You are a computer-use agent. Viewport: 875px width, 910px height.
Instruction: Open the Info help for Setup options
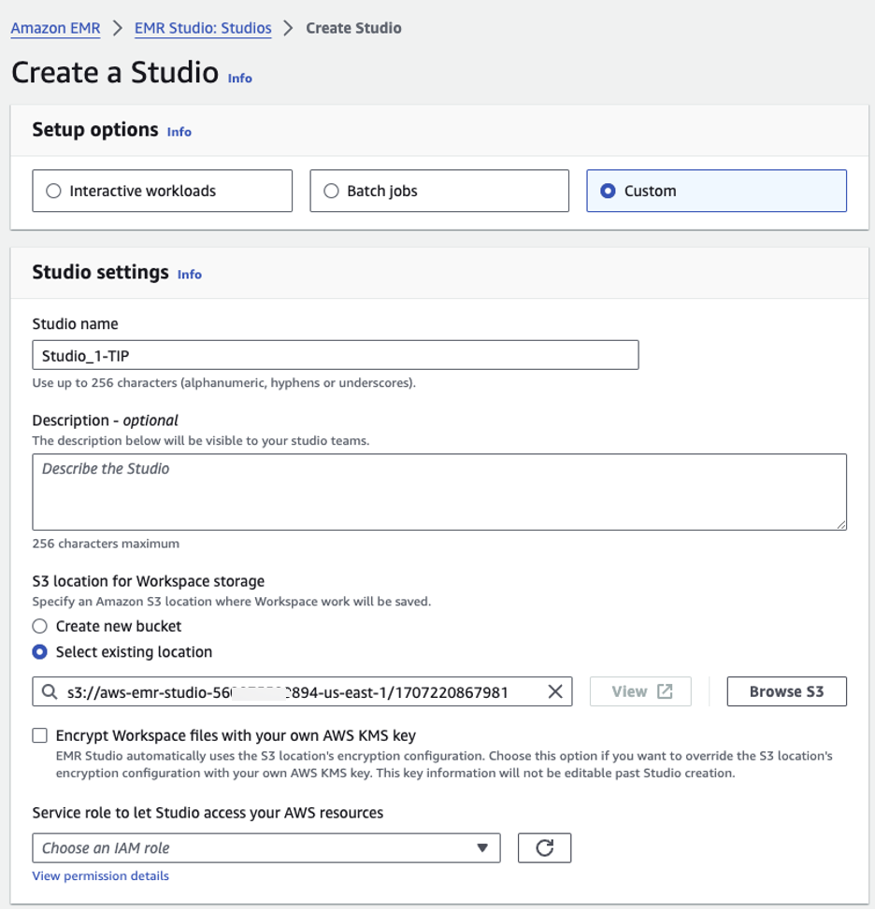tap(179, 132)
